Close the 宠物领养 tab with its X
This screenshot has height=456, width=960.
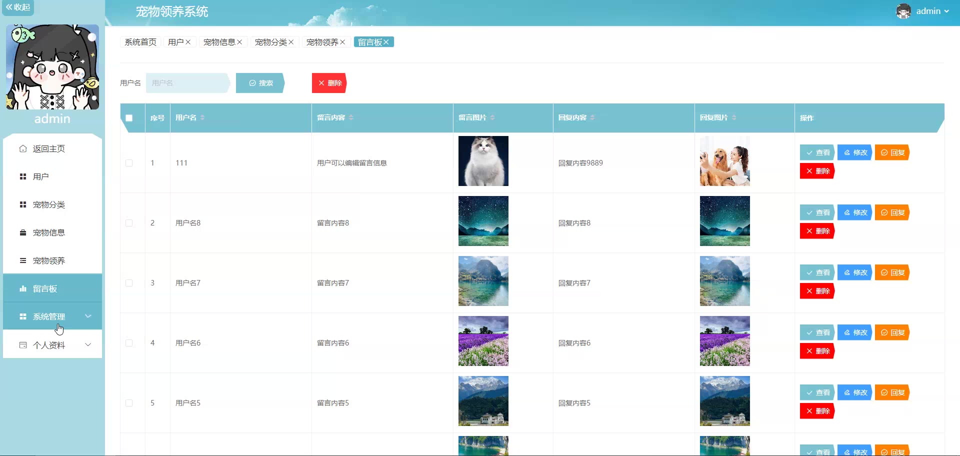pos(342,42)
